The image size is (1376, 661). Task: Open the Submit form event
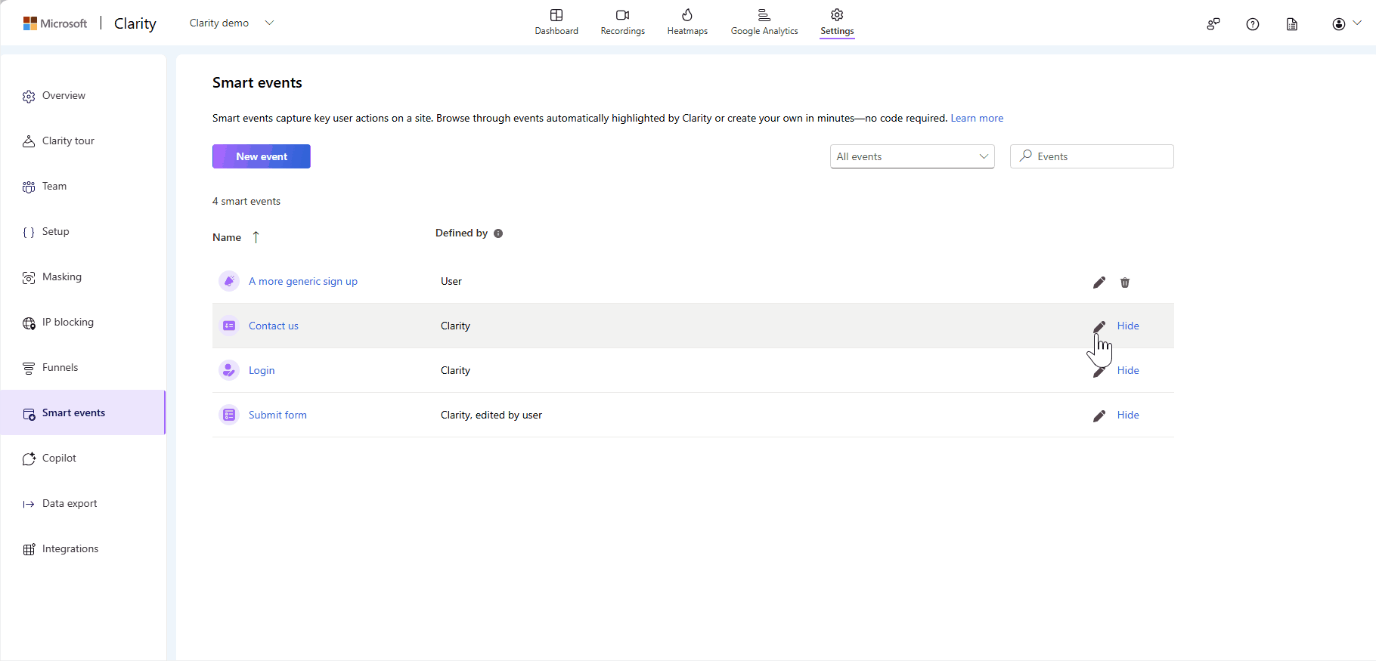point(277,415)
